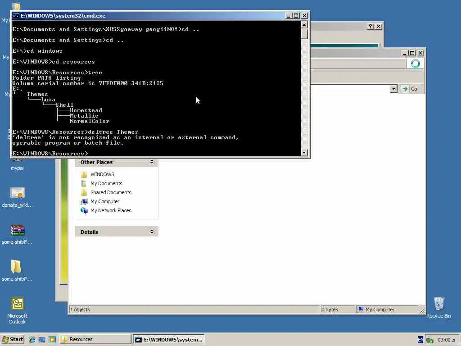Click the Explorer window resize grip
Viewport: 461px width, 346px height.
click(x=422, y=311)
